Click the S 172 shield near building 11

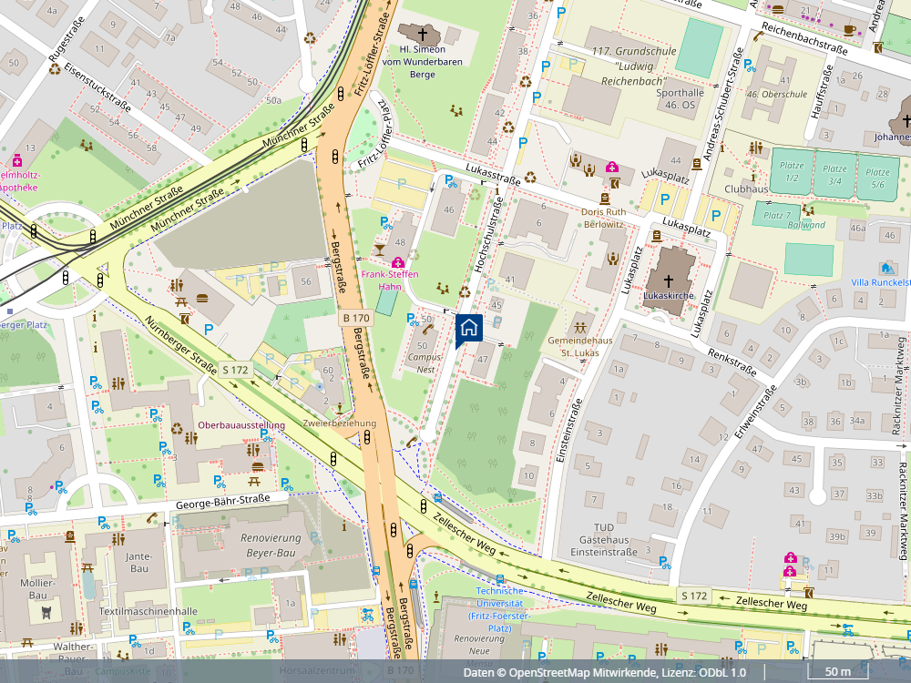[x=694, y=596]
